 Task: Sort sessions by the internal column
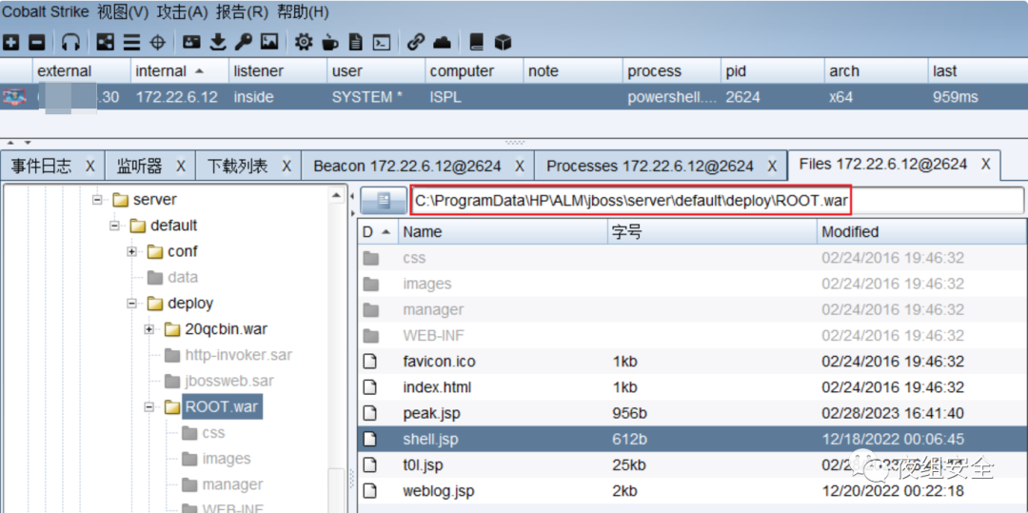pos(179,70)
